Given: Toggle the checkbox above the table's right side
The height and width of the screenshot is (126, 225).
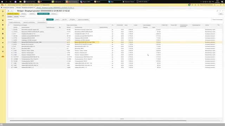Looking at the screenshot, I should tap(212, 20).
